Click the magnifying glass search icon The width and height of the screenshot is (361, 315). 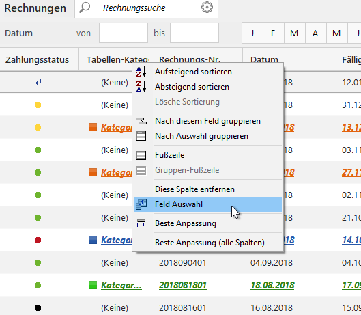pyautogui.click(x=85, y=8)
